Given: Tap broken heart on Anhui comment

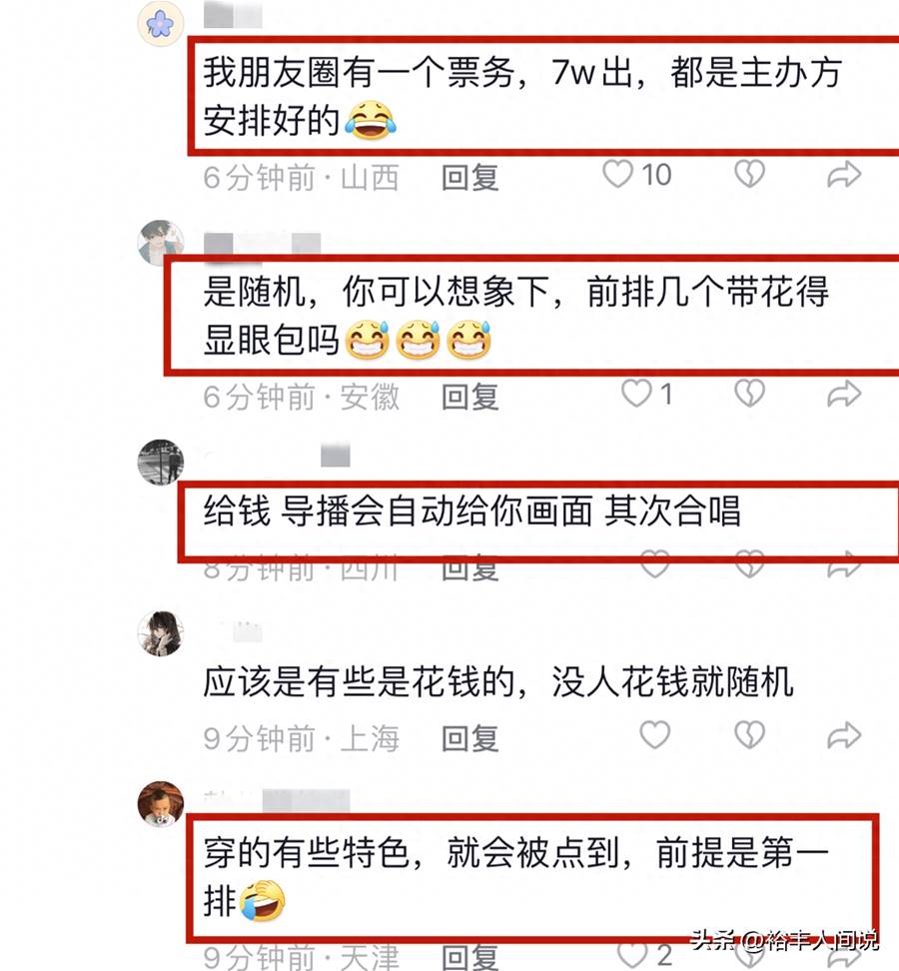Looking at the screenshot, I should [x=750, y=394].
